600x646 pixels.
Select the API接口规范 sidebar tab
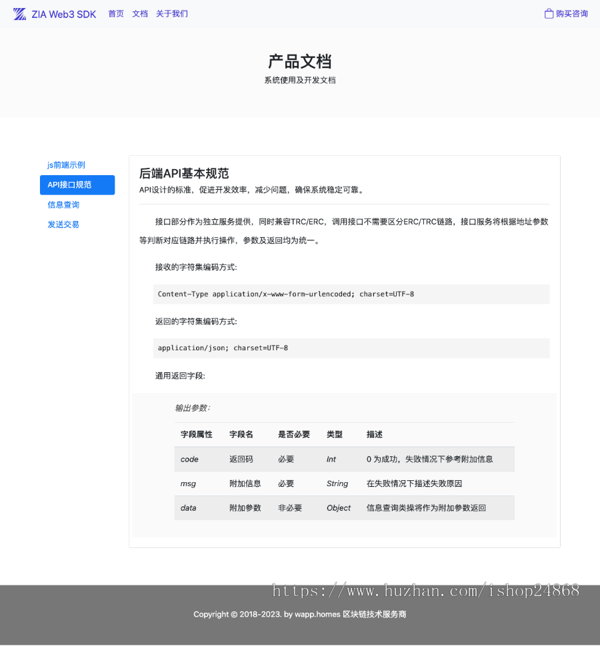pos(77,184)
